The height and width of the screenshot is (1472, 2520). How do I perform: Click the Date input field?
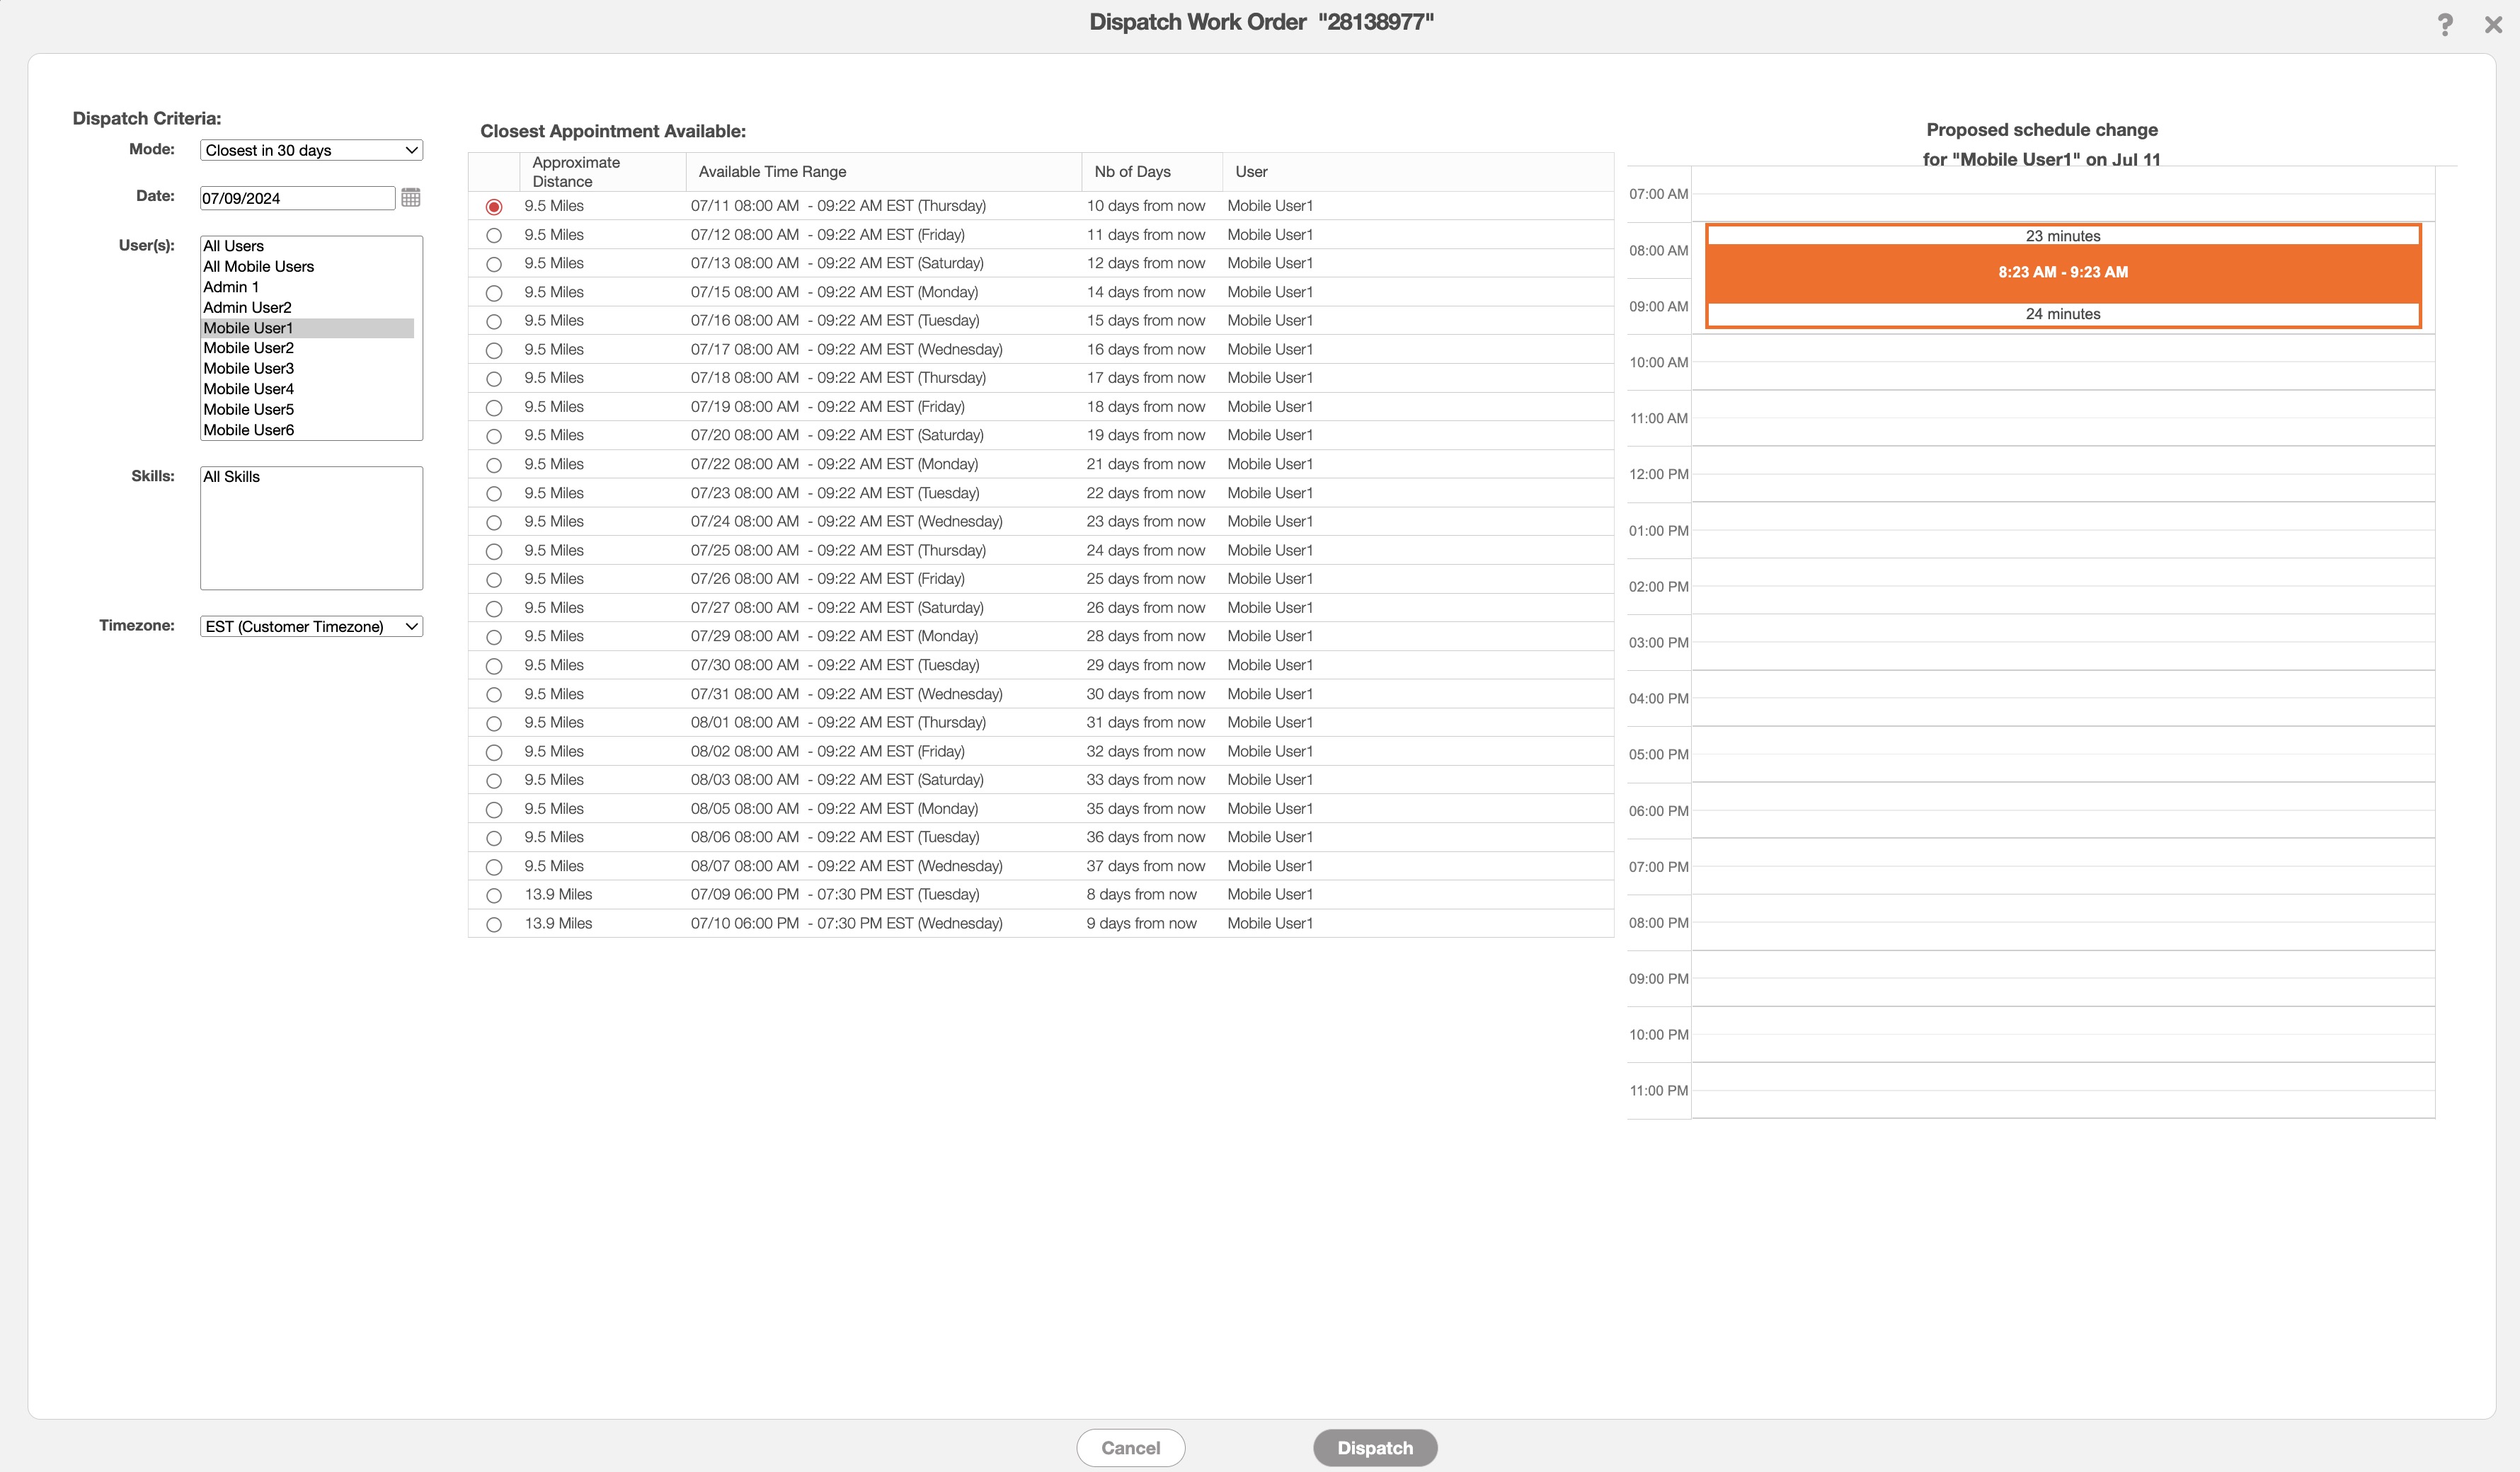point(297,198)
